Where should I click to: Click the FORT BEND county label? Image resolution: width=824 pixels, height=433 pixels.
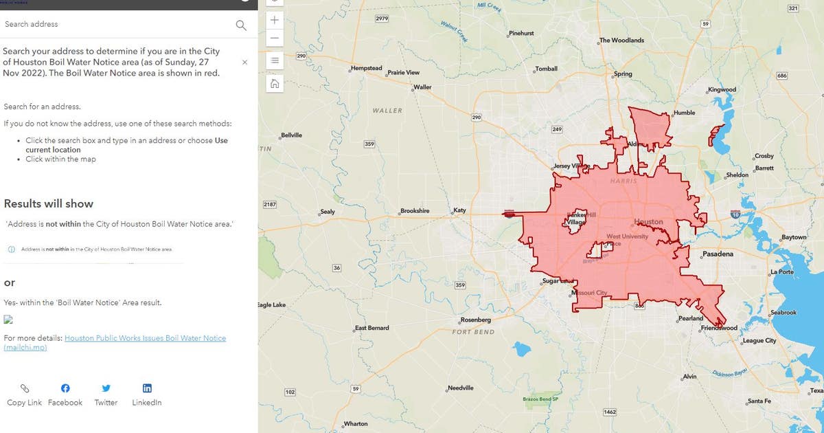pyautogui.click(x=474, y=332)
